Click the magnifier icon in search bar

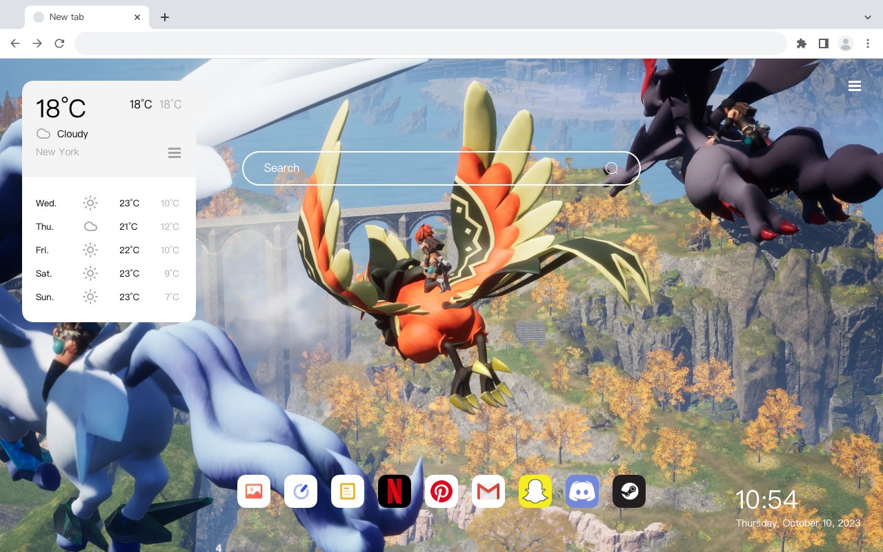coord(611,168)
